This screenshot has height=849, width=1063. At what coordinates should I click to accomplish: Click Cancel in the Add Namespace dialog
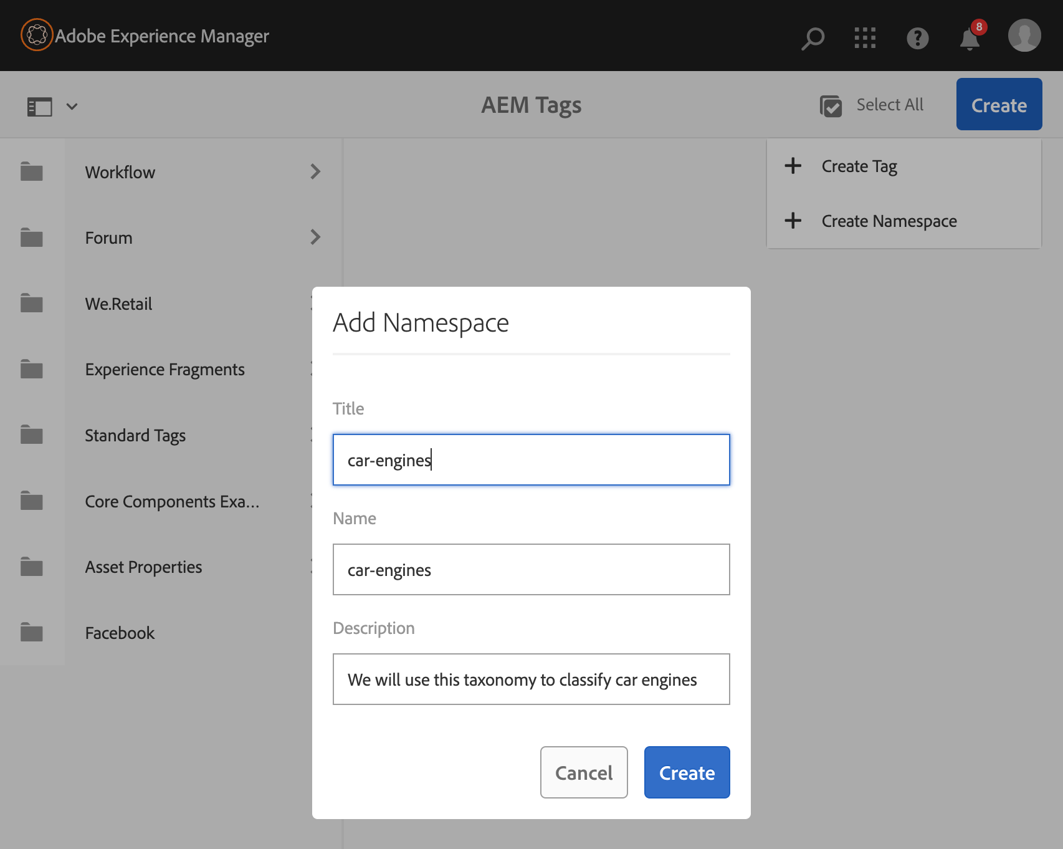pos(584,772)
